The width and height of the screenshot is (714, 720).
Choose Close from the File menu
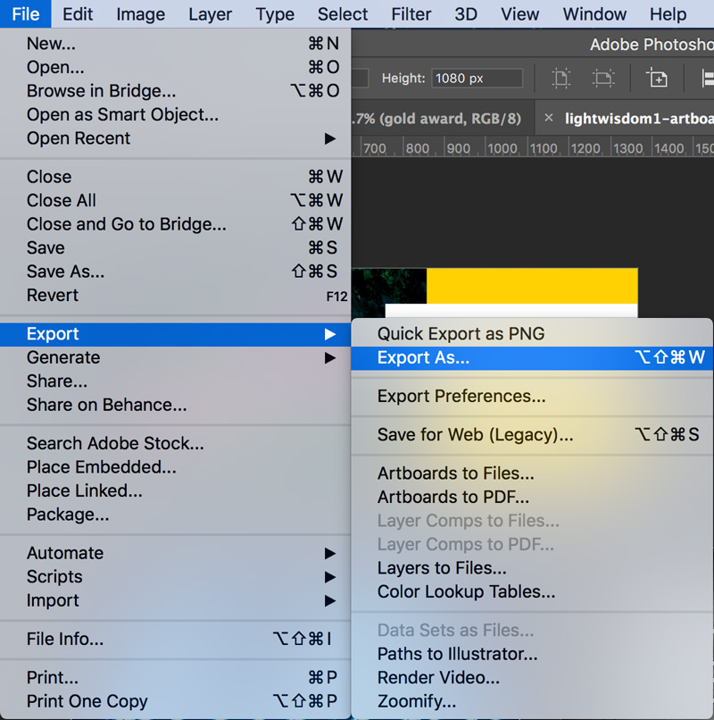click(175, 177)
